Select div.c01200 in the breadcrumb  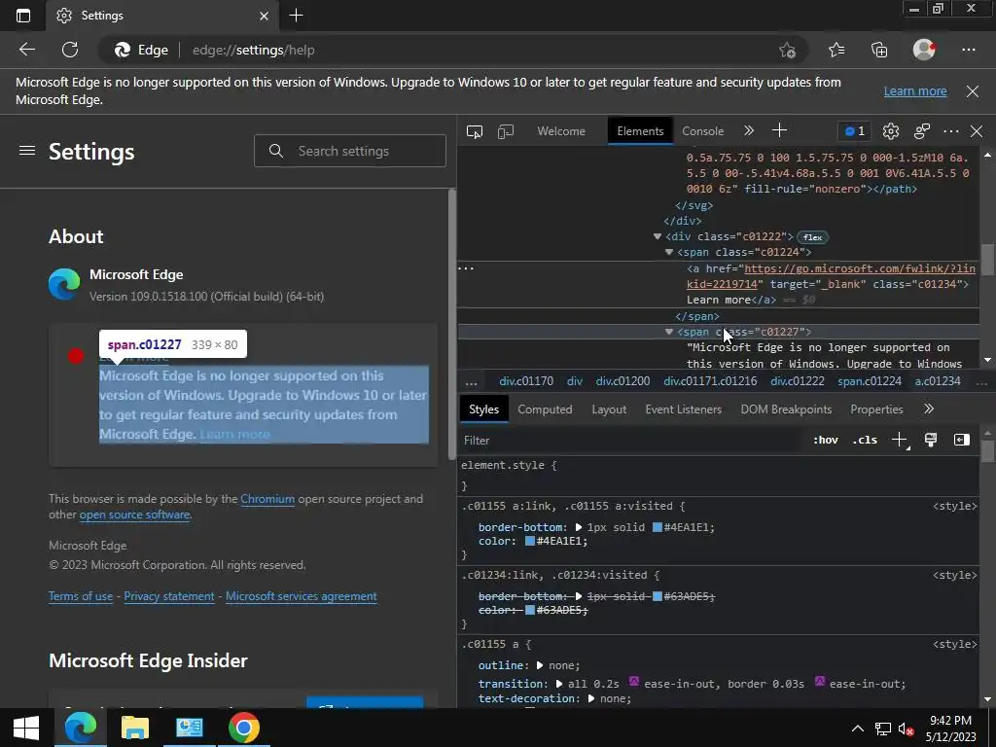[x=622, y=381]
